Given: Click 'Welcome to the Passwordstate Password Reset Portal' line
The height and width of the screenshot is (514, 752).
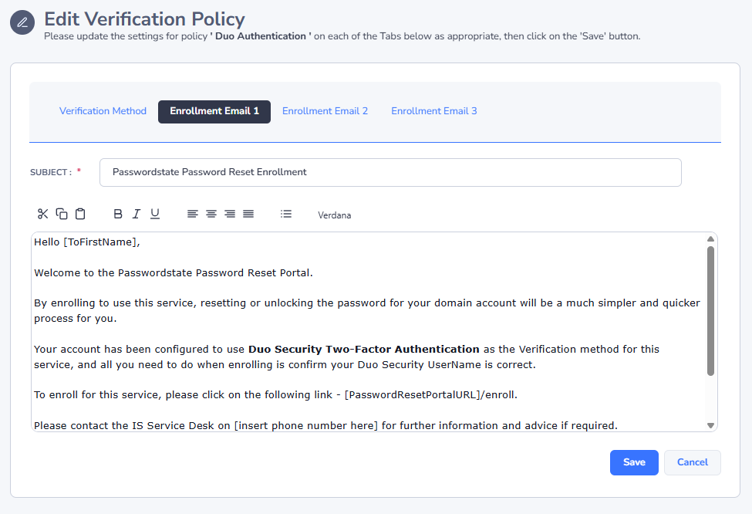Looking at the screenshot, I should coord(173,273).
